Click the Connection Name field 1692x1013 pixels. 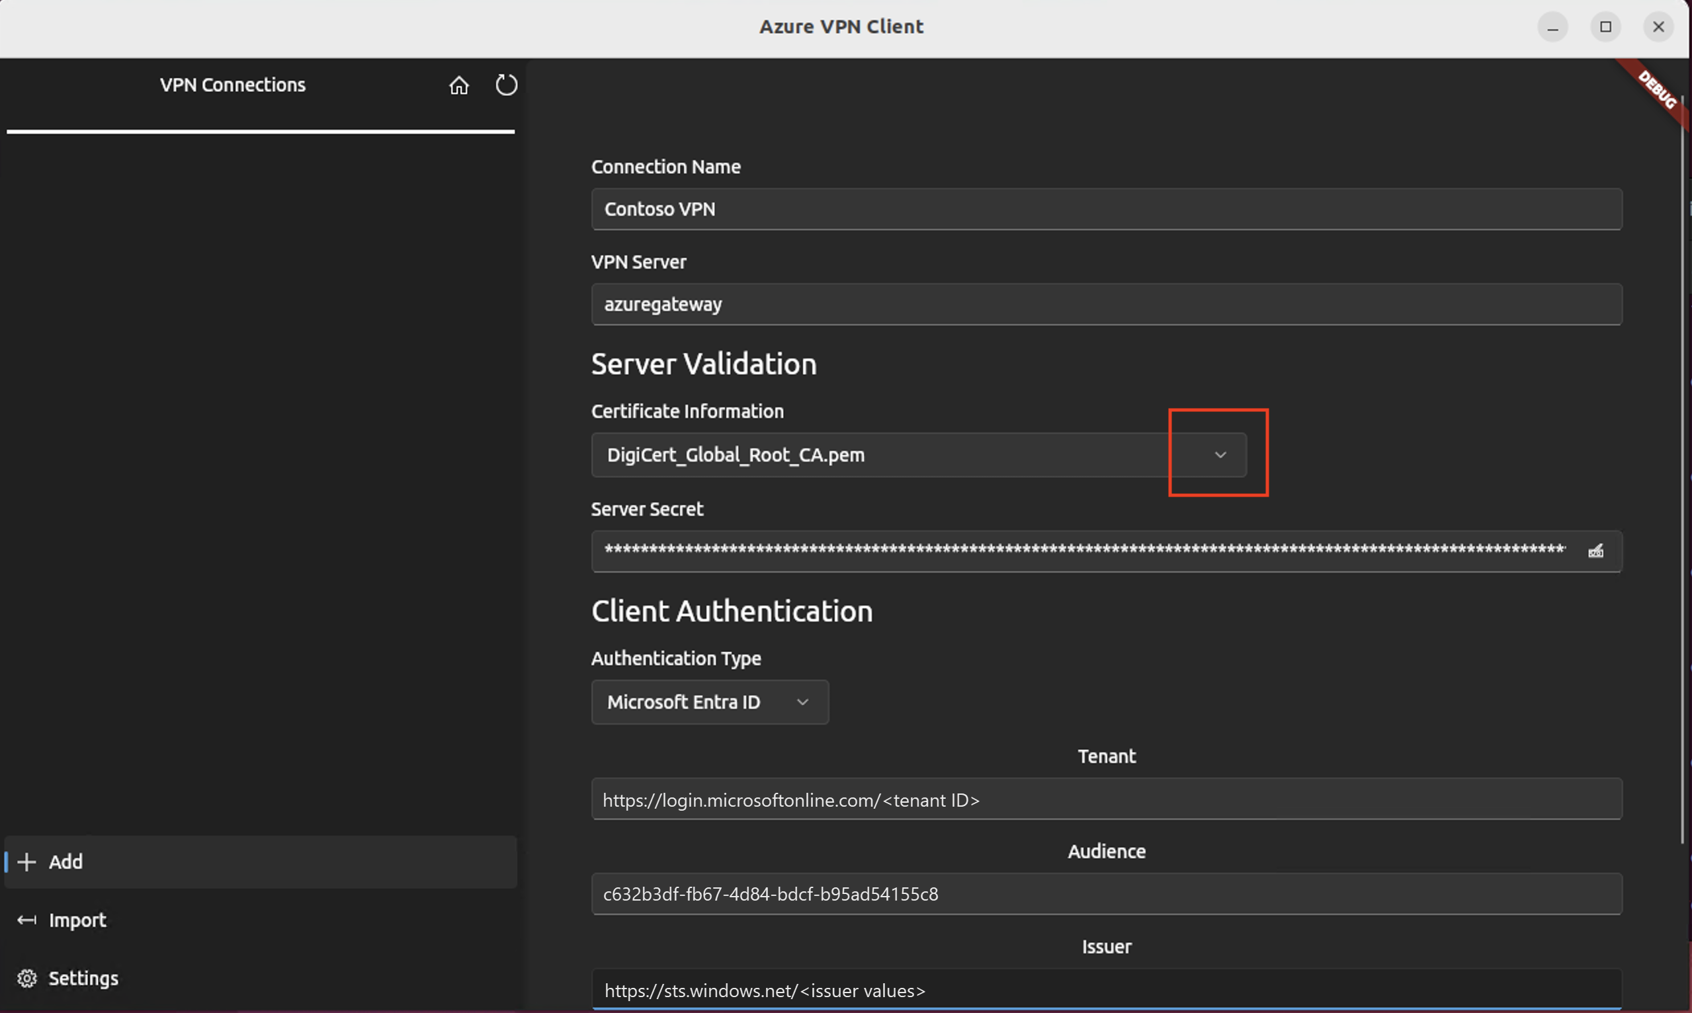click(1106, 209)
